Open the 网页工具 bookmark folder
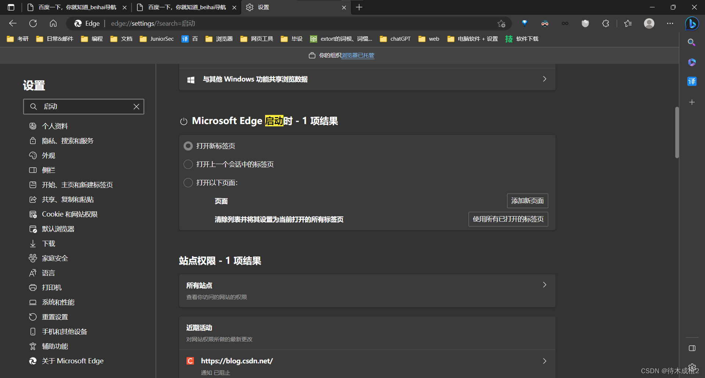 click(257, 39)
